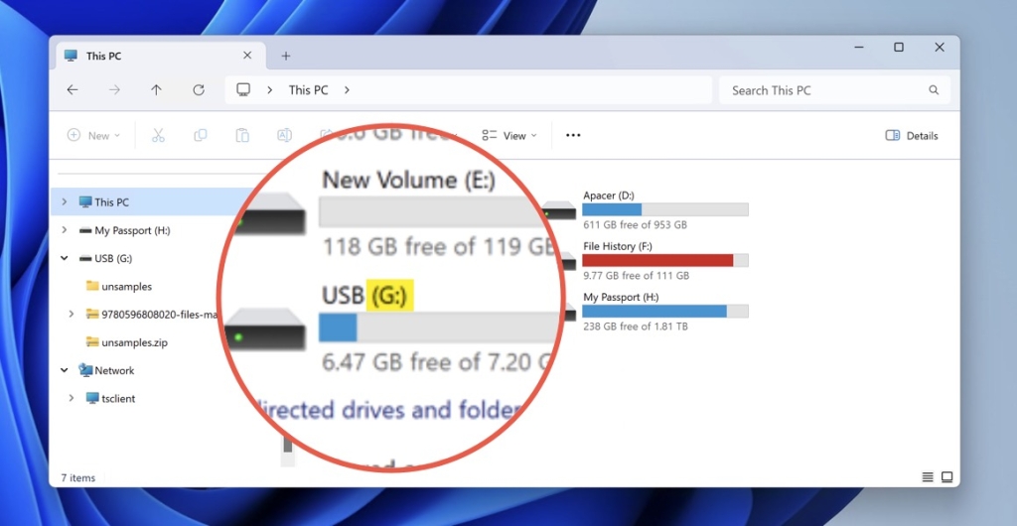
Task: Open the View dropdown menu
Action: (509, 135)
